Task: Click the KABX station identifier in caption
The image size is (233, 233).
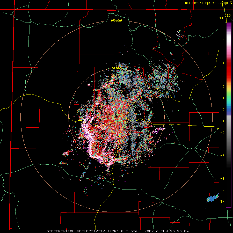Action: click(149, 231)
